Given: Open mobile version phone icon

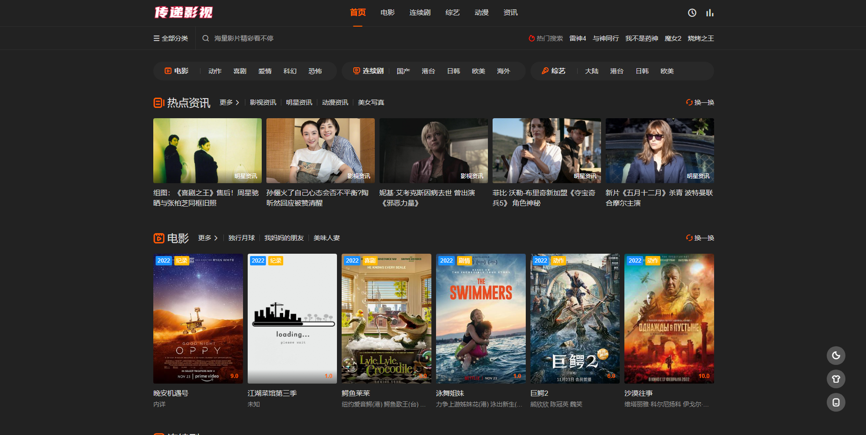Looking at the screenshot, I should pos(836,402).
